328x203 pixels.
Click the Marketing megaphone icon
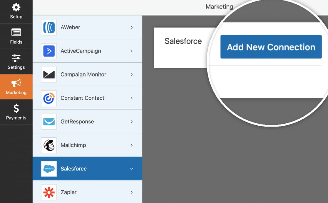tap(16, 83)
